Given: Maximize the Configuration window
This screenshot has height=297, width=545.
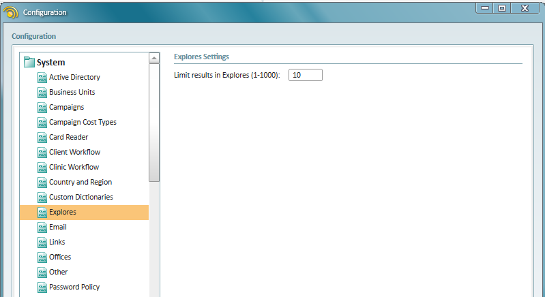Looking at the screenshot, I should click(x=502, y=7).
